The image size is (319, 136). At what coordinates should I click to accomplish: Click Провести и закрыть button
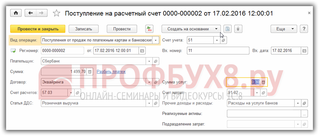tap(38, 29)
